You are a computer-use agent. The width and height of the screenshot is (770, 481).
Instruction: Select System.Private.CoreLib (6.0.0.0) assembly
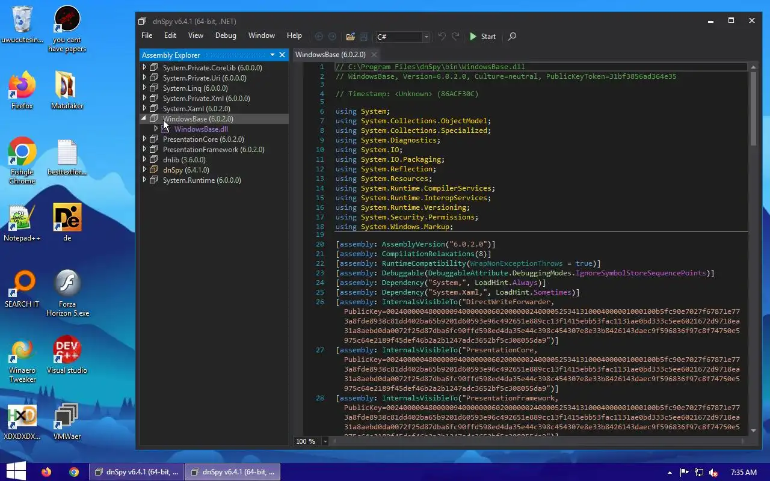pyautogui.click(x=212, y=68)
